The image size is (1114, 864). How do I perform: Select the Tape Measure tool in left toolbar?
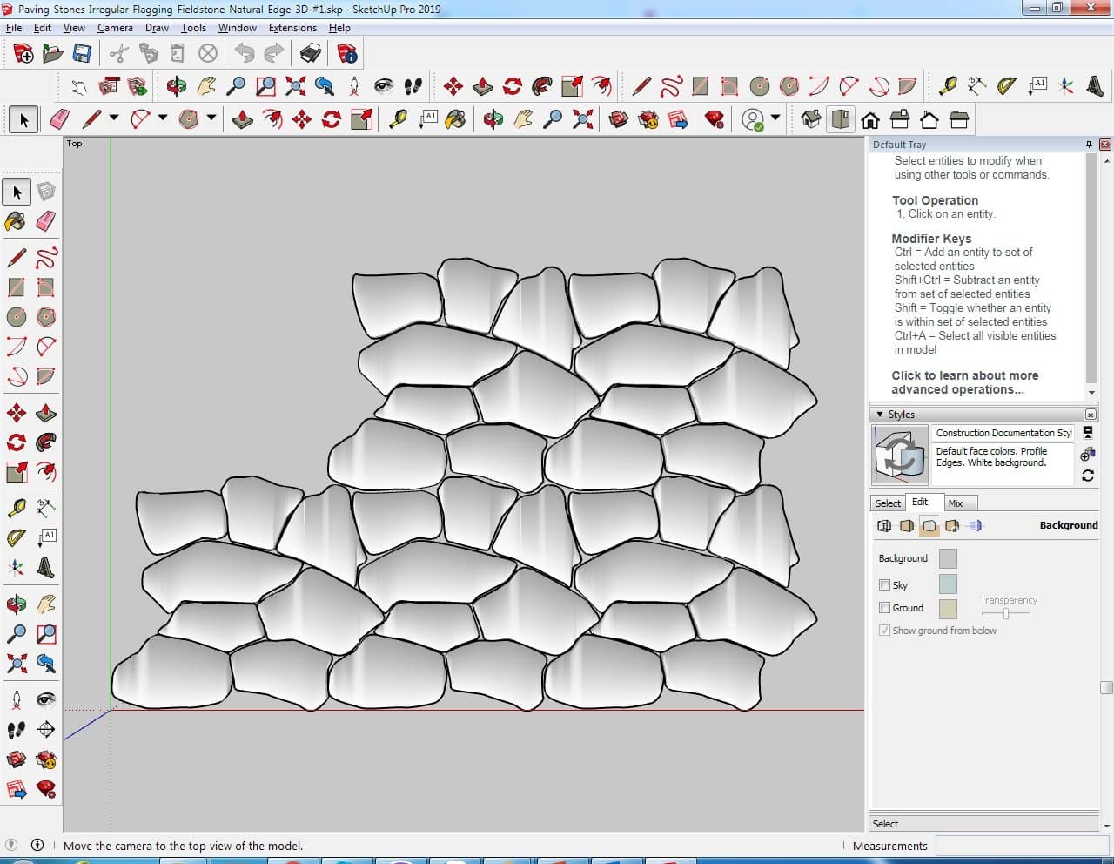coord(16,508)
